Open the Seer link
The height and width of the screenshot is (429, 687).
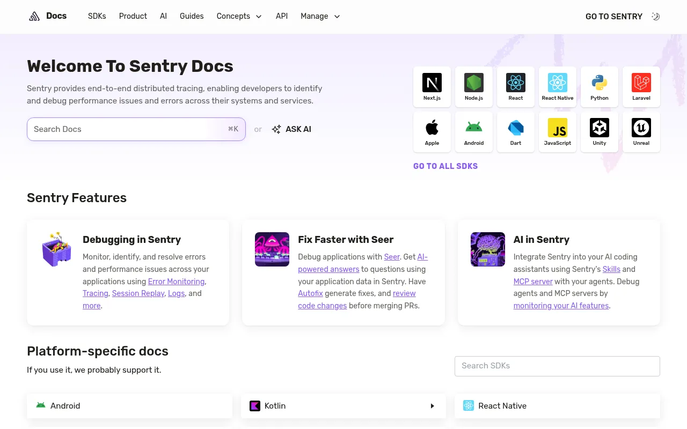(392, 257)
